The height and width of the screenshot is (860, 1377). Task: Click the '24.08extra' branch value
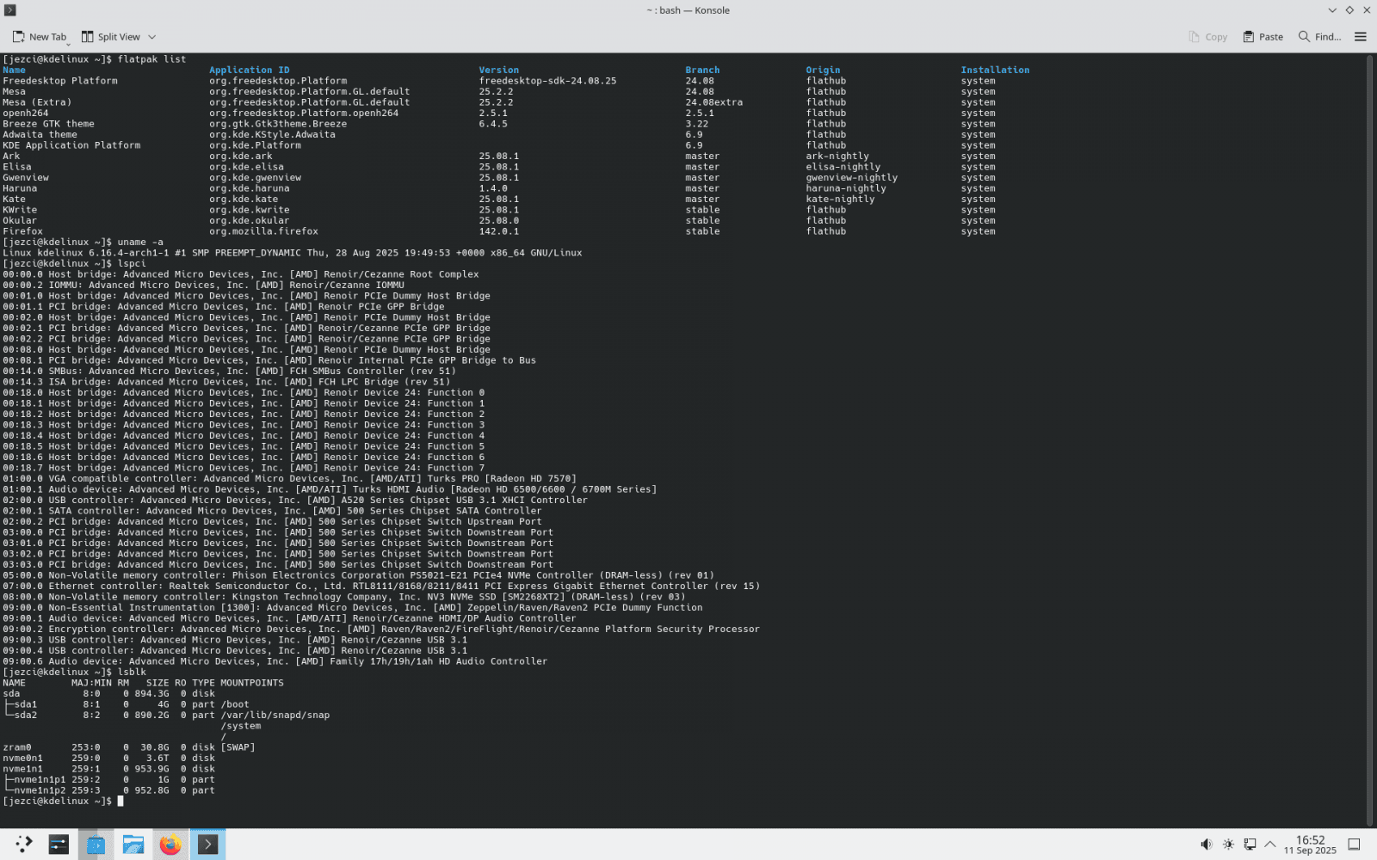pos(714,102)
